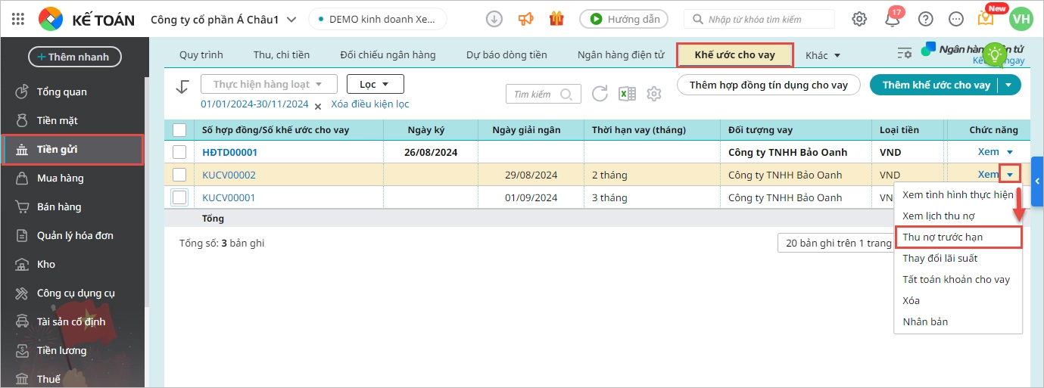Open the Tiền gửi sidebar item
This screenshot has width=1044, height=388.
pyautogui.click(x=72, y=149)
